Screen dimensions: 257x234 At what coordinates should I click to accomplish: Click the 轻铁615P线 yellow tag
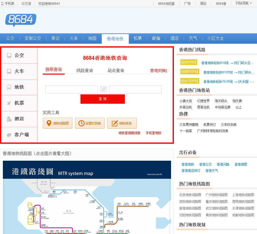pos(190,71)
